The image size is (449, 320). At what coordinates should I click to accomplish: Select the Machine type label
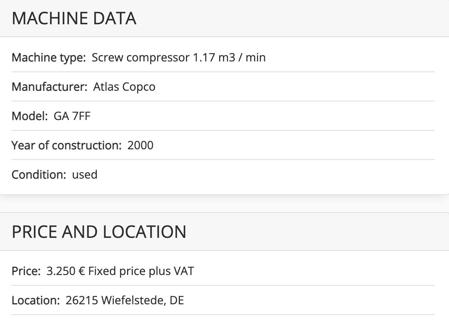49,57
